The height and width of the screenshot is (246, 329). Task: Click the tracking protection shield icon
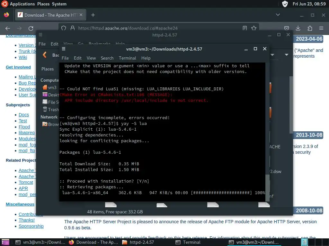pos(64,28)
